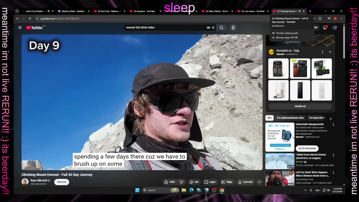Go to the YouTube home logo

click(x=34, y=27)
